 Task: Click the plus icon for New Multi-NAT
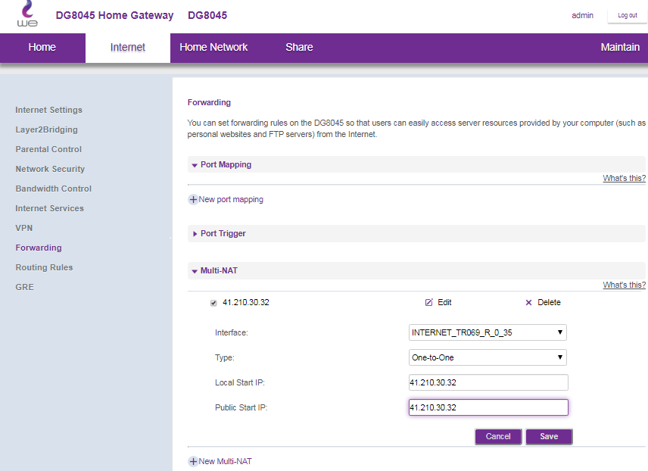tap(193, 461)
